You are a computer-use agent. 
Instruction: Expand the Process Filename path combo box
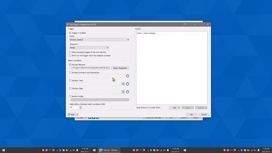pyautogui.click(x=109, y=68)
